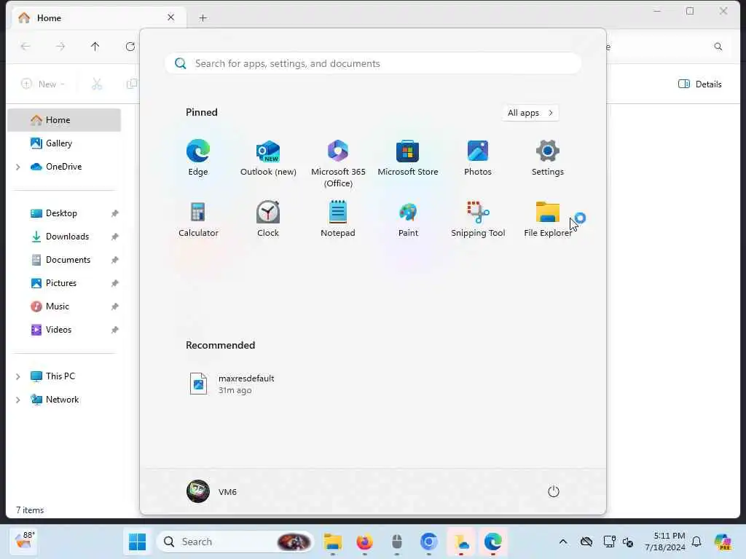
Task: Click the network display tray icon
Action: [x=610, y=542]
